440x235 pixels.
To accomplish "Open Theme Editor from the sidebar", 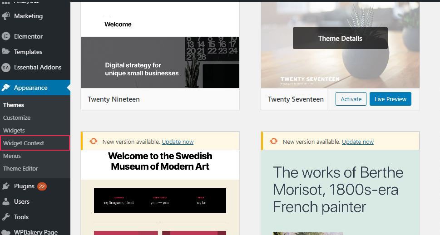I will pos(20,168).
